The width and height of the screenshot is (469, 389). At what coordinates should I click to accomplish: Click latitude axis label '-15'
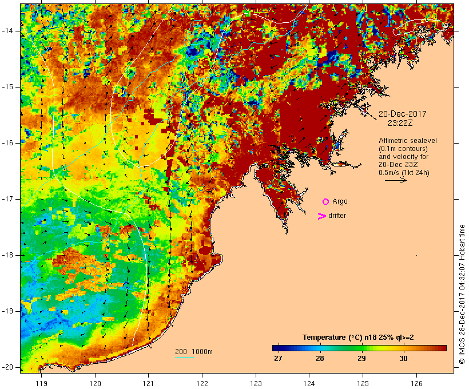(x=7, y=87)
